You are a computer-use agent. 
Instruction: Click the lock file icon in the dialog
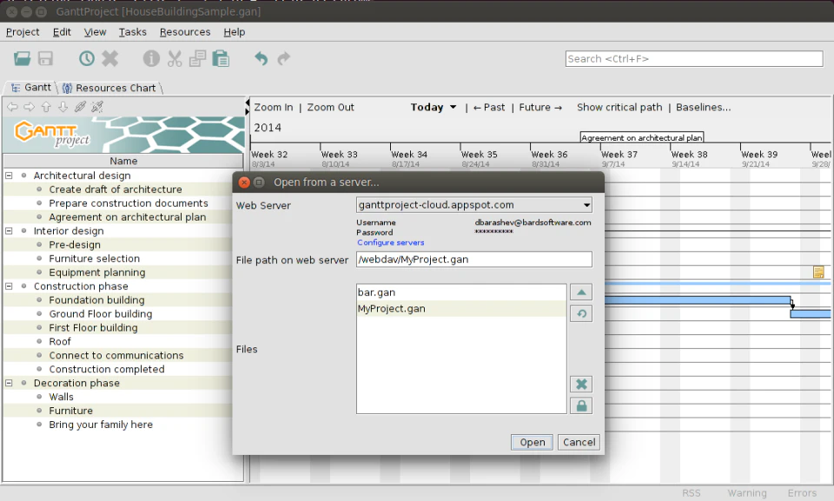pyautogui.click(x=580, y=405)
